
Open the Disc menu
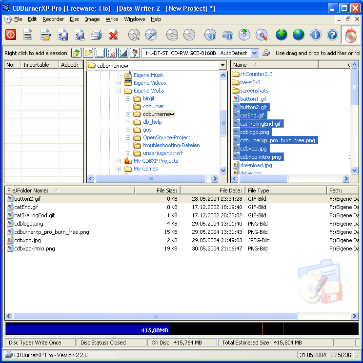click(x=75, y=19)
